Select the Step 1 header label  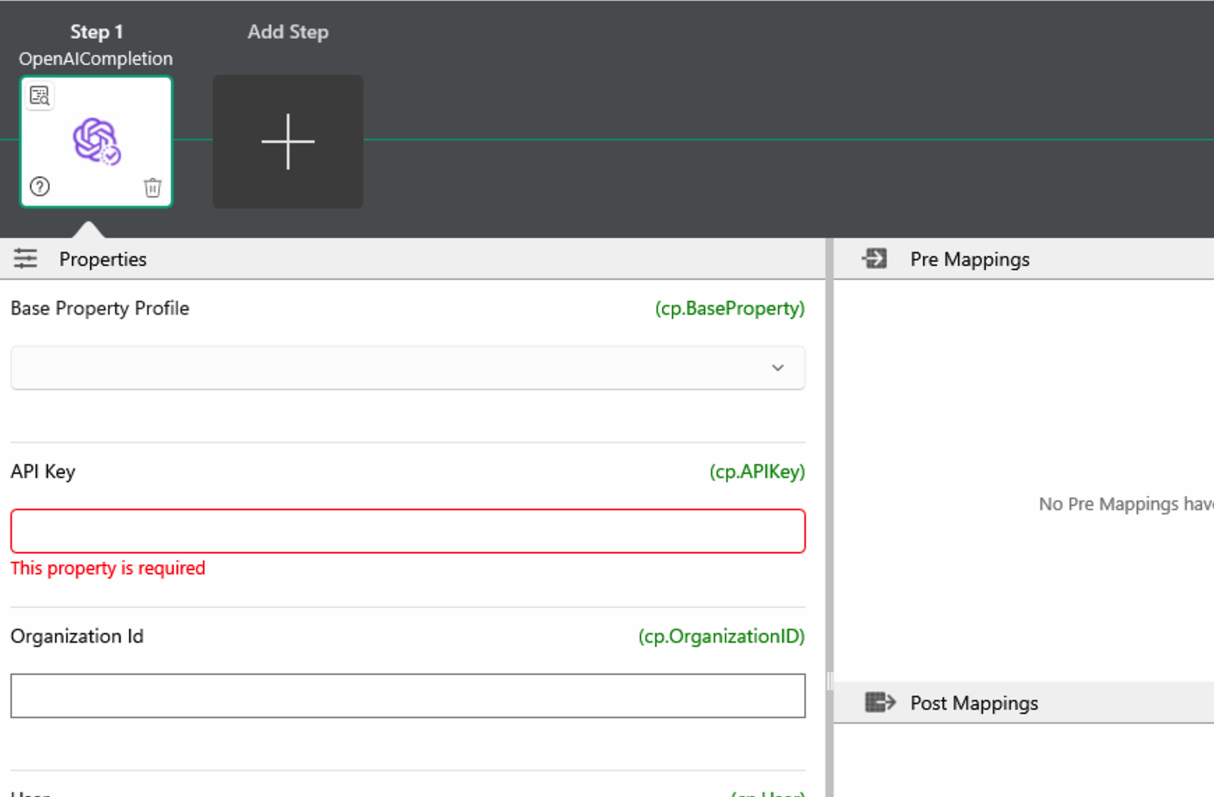pos(96,32)
